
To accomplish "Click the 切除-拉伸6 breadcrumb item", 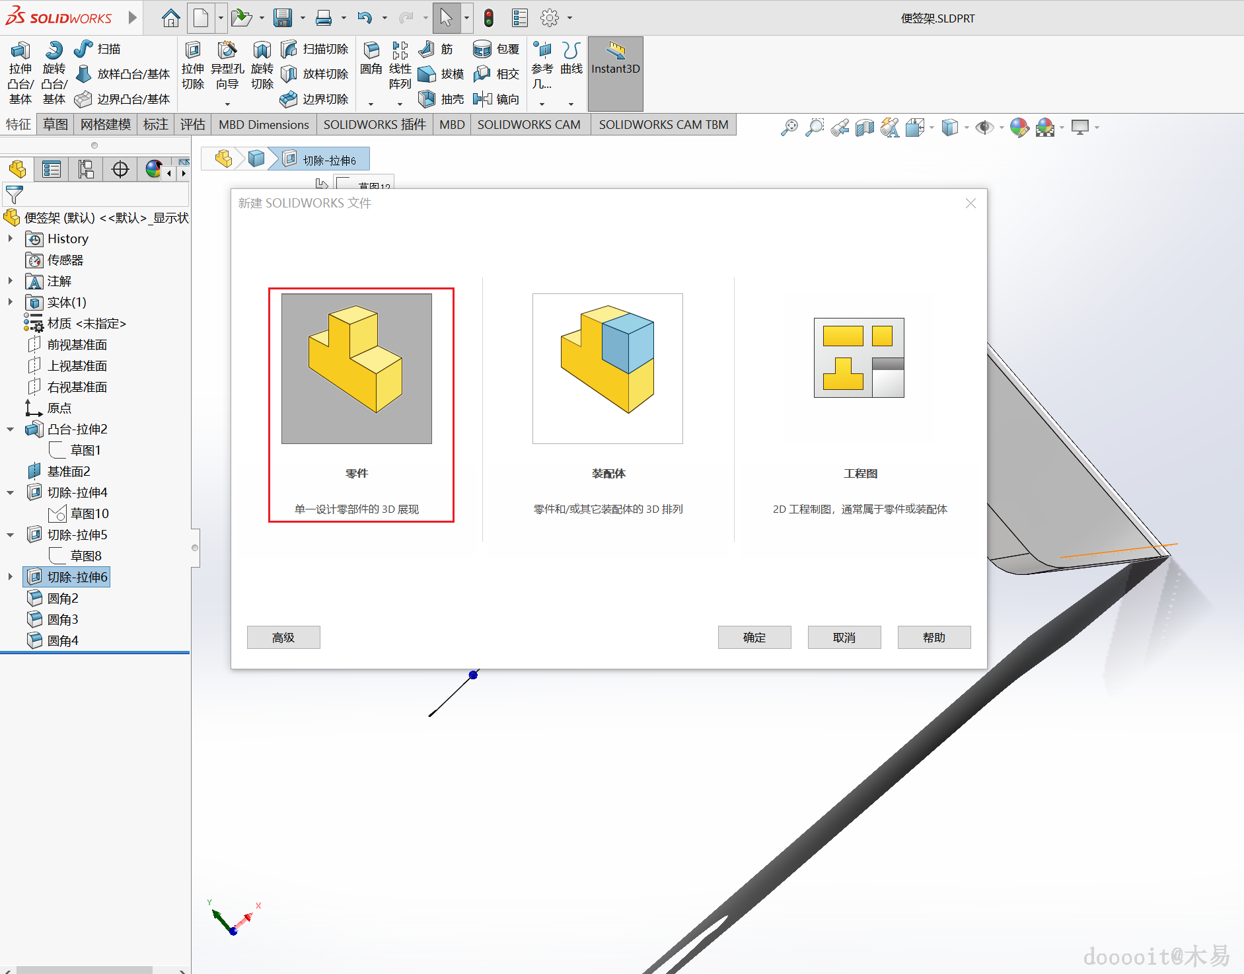I will click(x=320, y=160).
